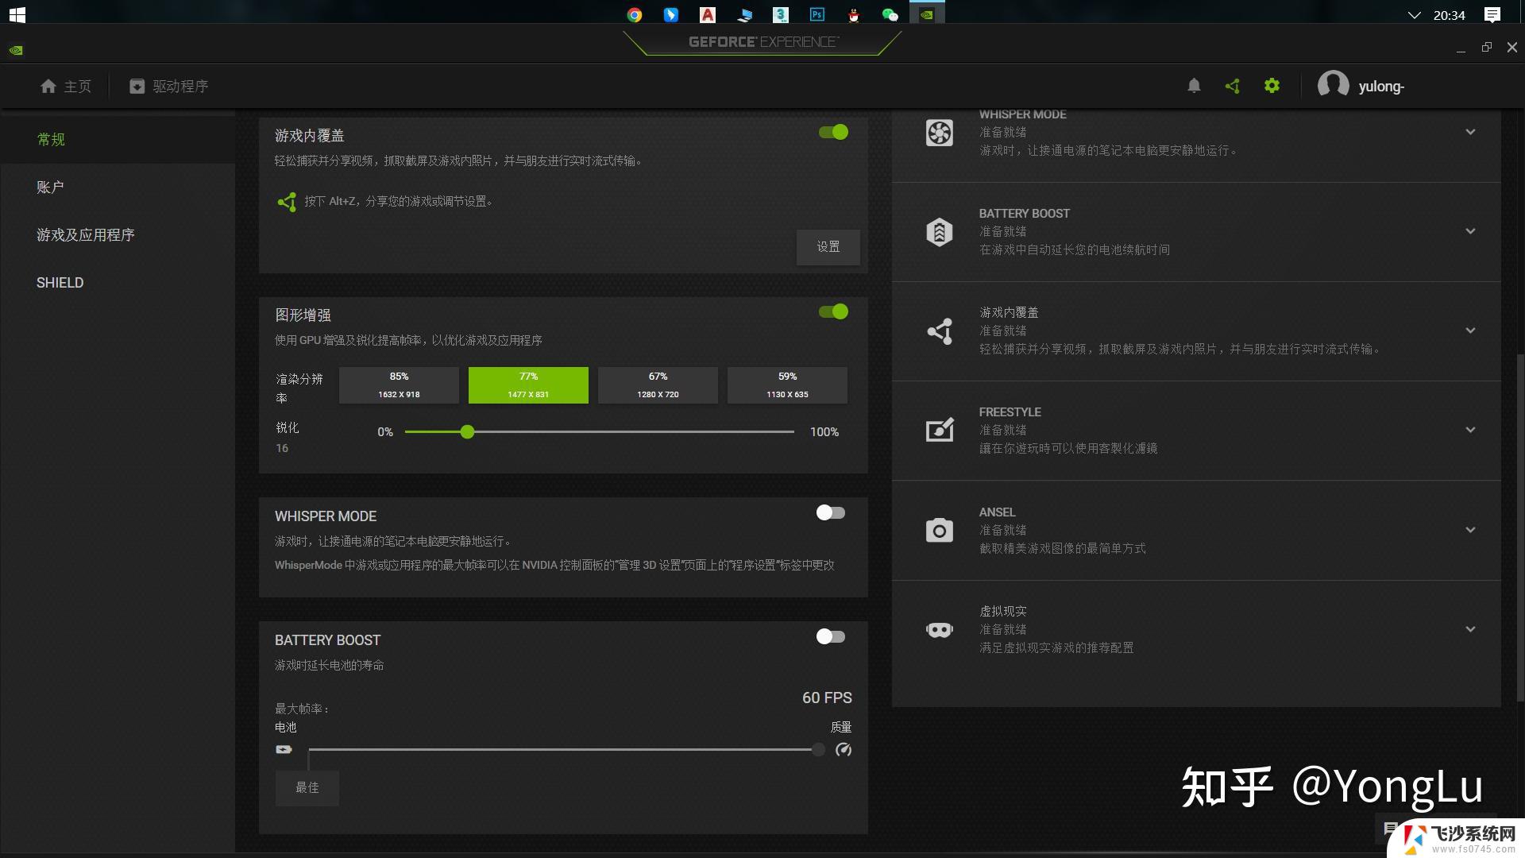Select 账户 in the sidebar
Viewport: 1525px width, 858px height.
click(x=118, y=187)
